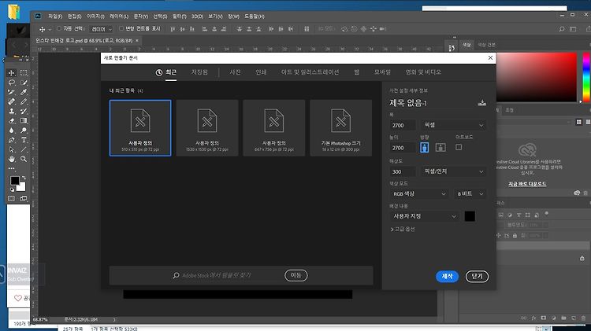Select the Crop tool
Screen dimensions: 591x331
click(12, 92)
